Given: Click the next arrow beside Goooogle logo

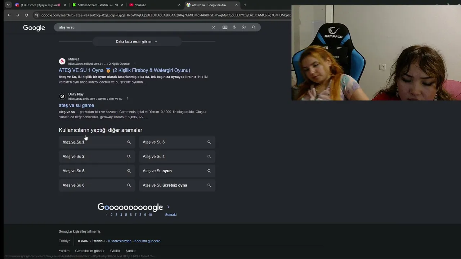Looking at the screenshot, I should click(x=168, y=207).
